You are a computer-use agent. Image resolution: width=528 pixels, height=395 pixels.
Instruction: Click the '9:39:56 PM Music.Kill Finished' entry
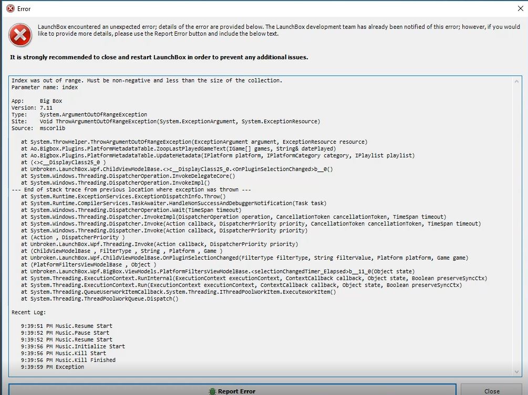point(68,360)
